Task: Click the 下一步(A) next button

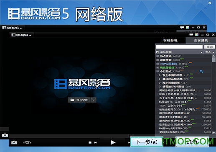Action: [x=147, y=142]
